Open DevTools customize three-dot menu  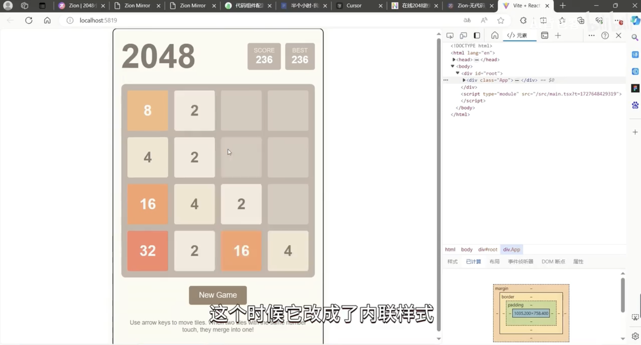tap(591, 36)
